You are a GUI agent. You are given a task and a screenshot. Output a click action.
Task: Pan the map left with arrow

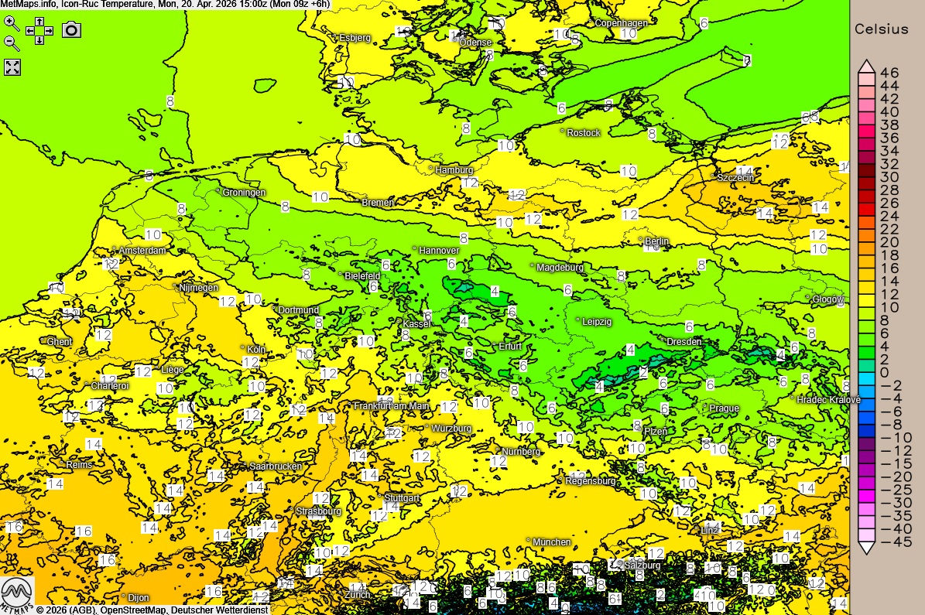(x=30, y=31)
